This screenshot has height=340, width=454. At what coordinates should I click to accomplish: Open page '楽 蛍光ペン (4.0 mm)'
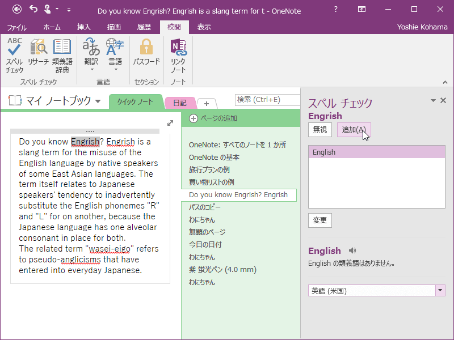[x=222, y=270]
